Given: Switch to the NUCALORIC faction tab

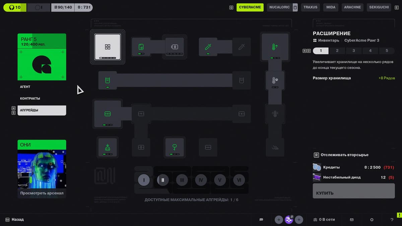Looking at the screenshot, I should [279, 7].
